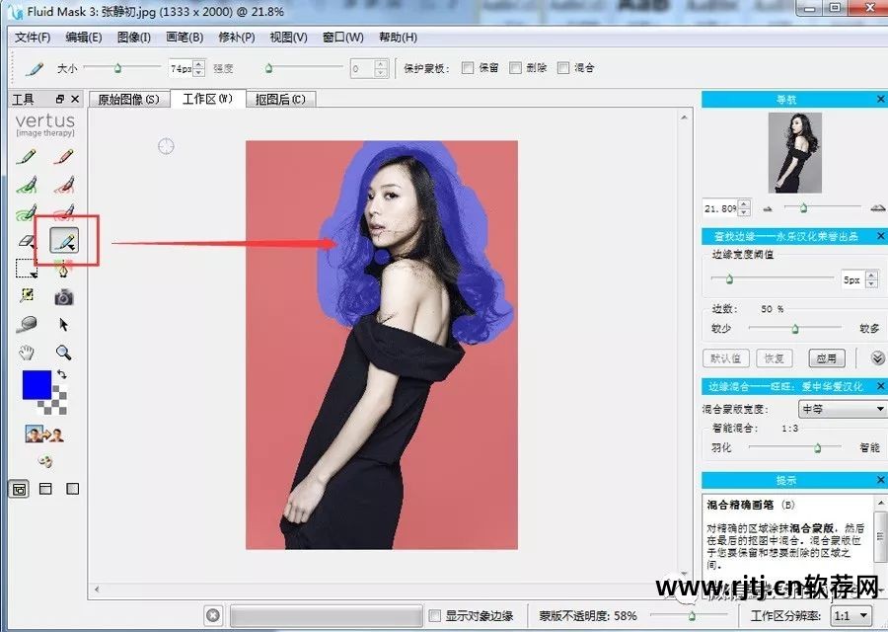Toggle the 显示对象边缘 checkbox
888x632 pixels.
pyautogui.click(x=434, y=613)
